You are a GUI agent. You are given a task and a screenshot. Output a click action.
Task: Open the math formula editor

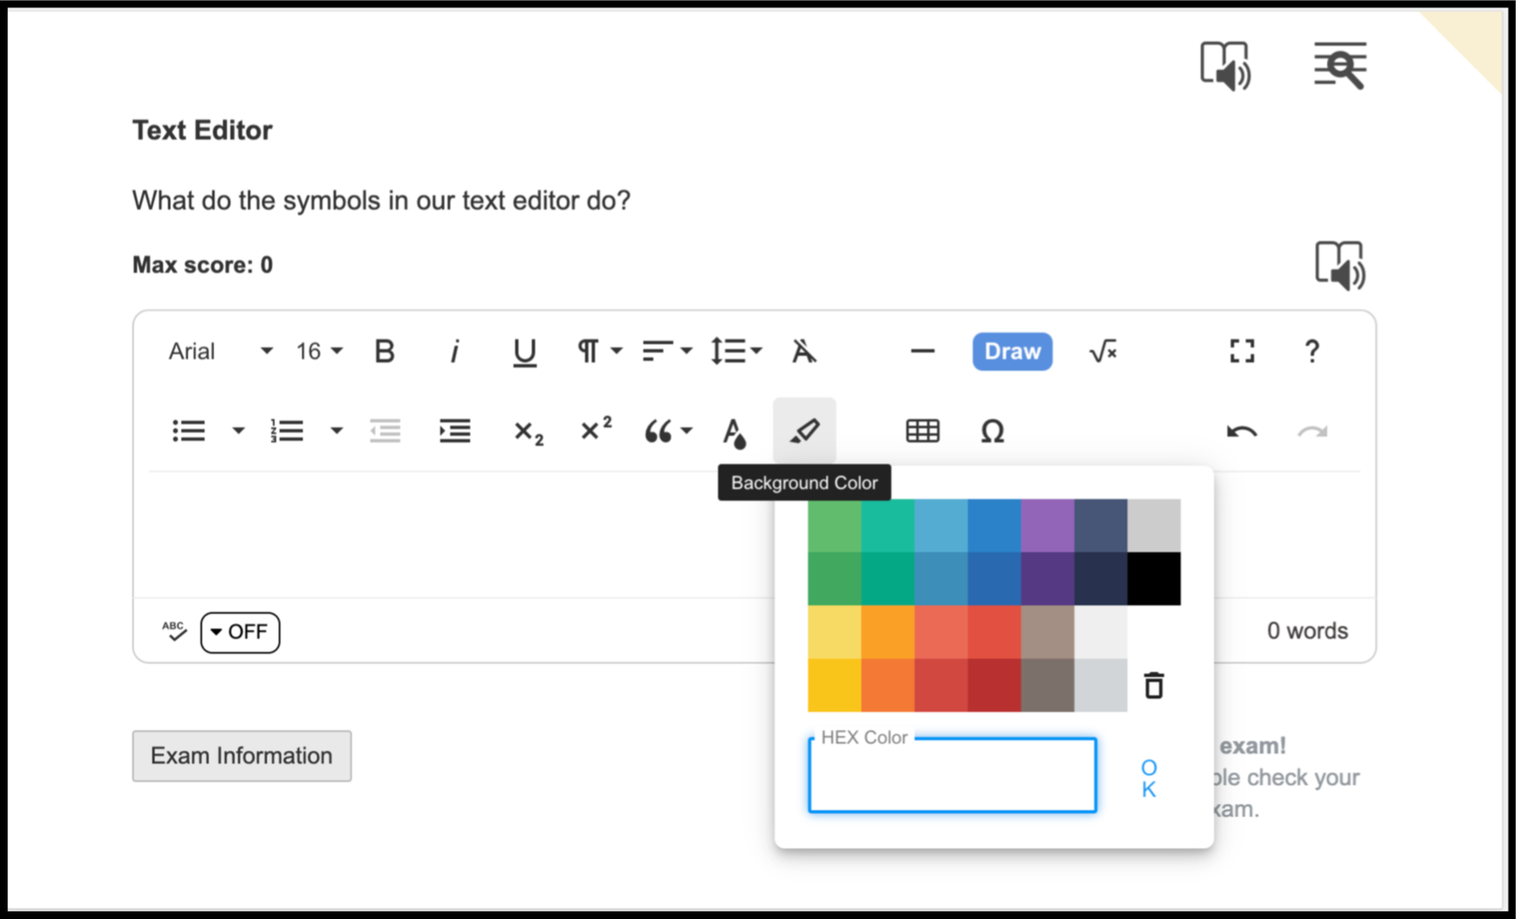point(1103,352)
